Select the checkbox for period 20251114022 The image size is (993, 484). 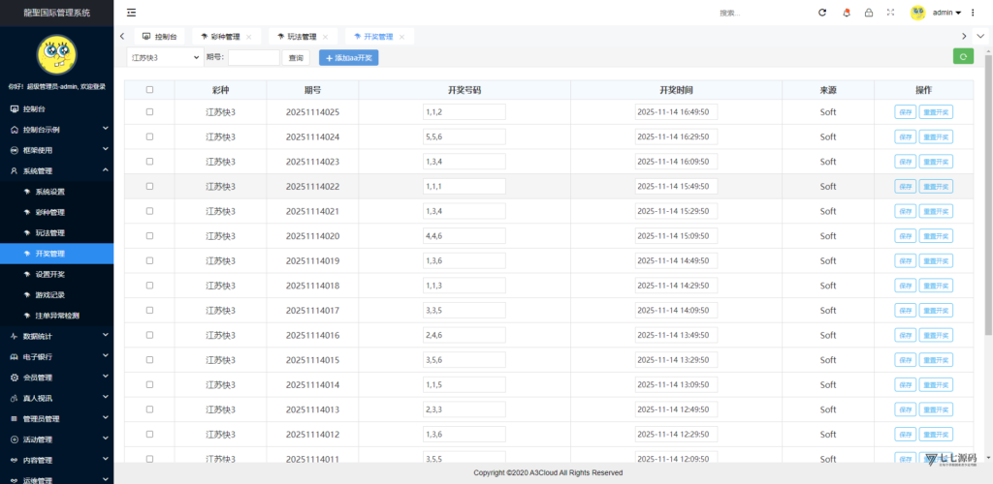tap(149, 186)
